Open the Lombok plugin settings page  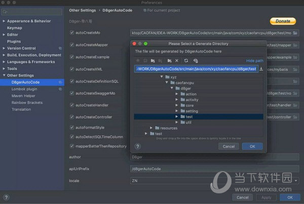(x=24, y=89)
